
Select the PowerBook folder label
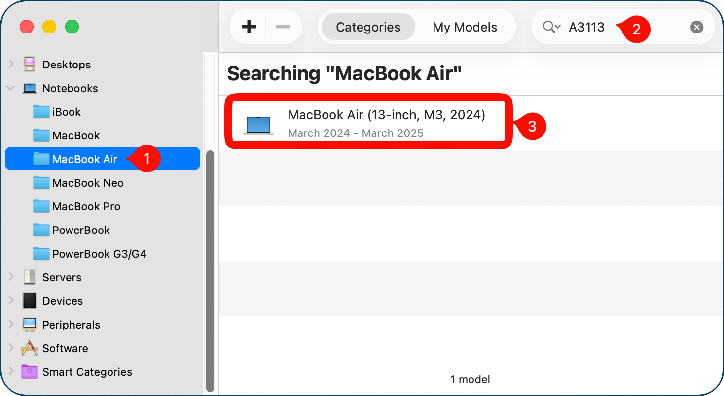[81, 230]
